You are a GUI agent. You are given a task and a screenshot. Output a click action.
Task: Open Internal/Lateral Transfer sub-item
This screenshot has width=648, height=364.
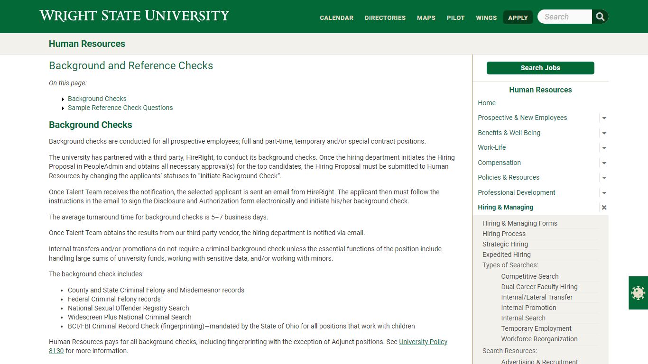pos(537,297)
